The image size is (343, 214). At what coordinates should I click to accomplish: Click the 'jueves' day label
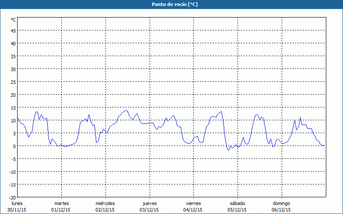pyautogui.click(x=150, y=203)
